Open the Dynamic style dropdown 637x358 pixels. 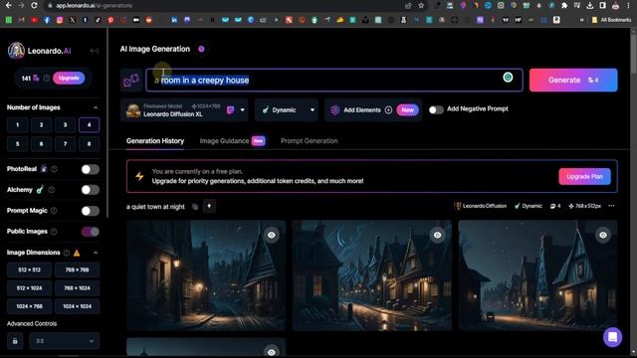pyautogui.click(x=286, y=110)
